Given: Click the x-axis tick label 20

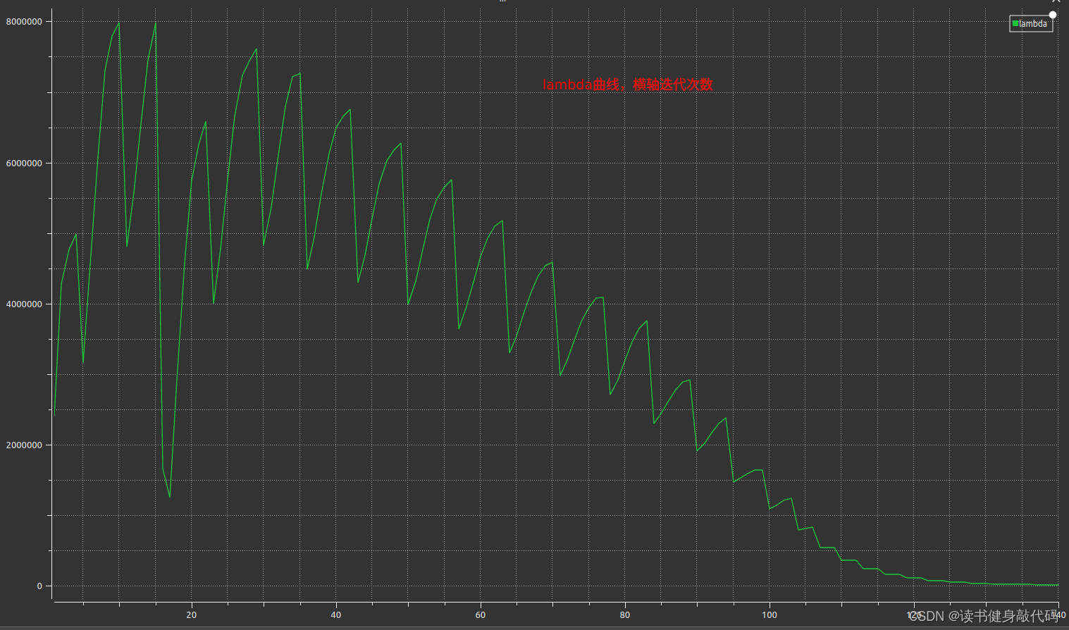Looking at the screenshot, I should tap(192, 614).
